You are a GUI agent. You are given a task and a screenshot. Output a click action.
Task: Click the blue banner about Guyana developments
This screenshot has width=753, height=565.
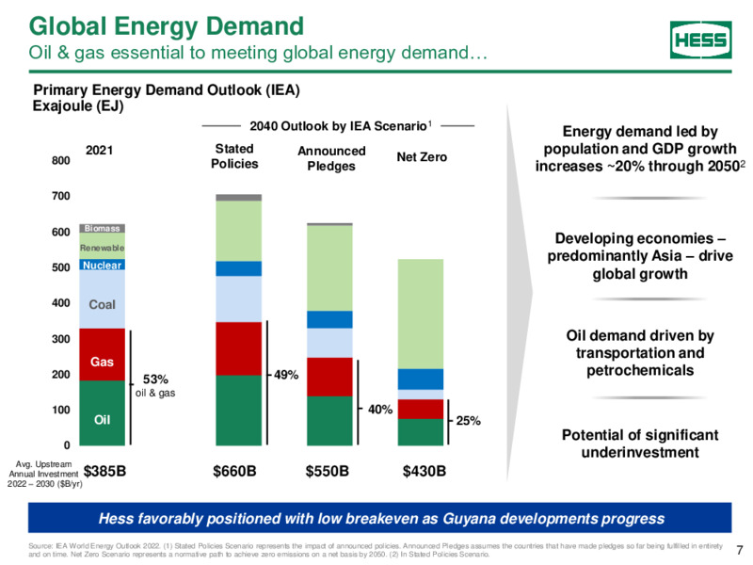coord(380,518)
